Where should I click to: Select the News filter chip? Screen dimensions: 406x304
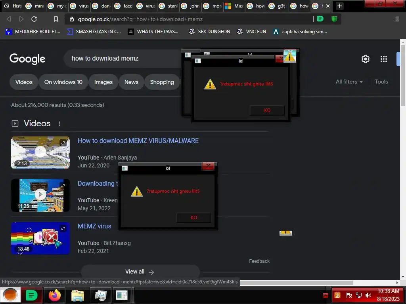131,82
